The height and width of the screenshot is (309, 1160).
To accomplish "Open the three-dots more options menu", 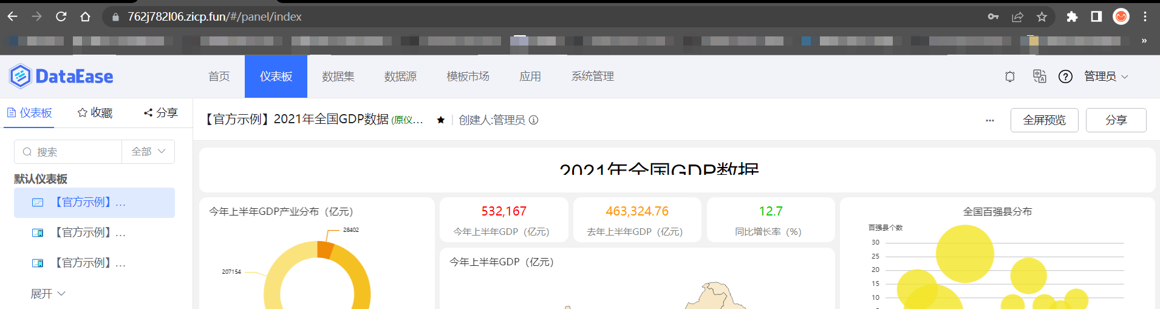I will pyautogui.click(x=990, y=120).
